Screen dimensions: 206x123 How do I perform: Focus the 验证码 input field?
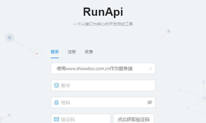84,119
